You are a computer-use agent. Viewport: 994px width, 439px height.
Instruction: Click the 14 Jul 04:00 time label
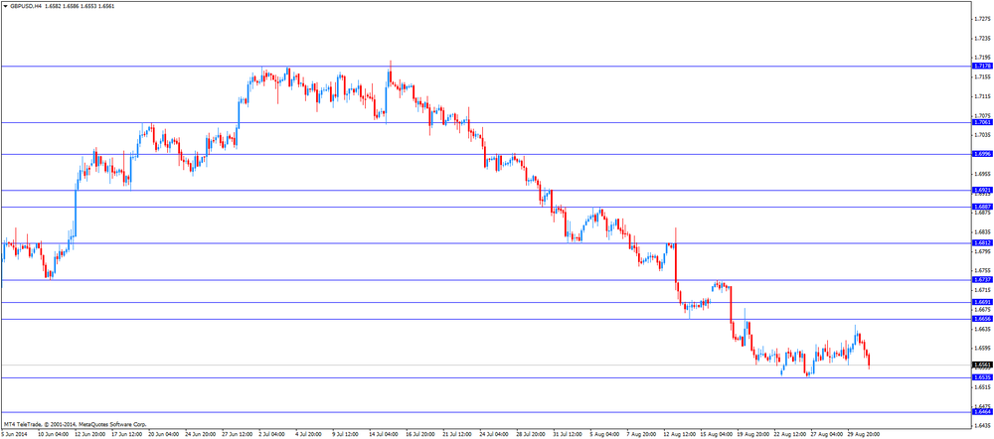[x=384, y=435]
